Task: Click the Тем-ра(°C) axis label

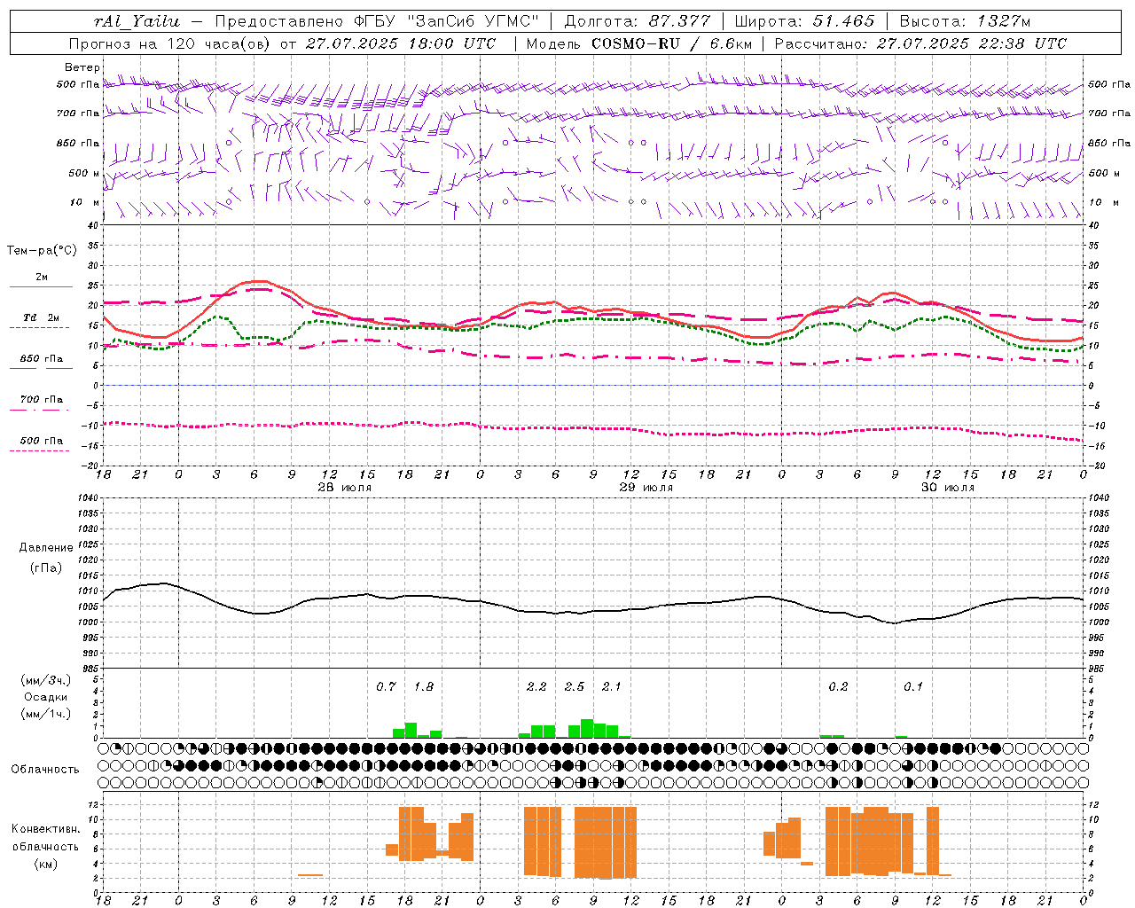Action: [x=42, y=251]
